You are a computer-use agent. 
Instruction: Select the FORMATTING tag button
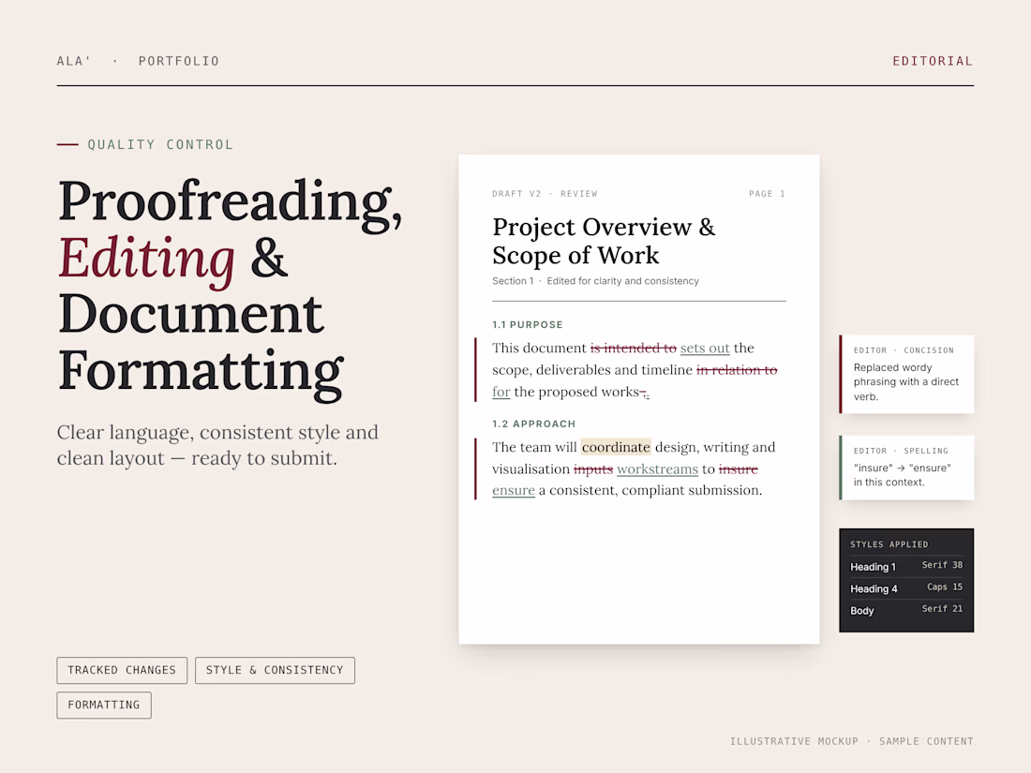(x=104, y=705)
